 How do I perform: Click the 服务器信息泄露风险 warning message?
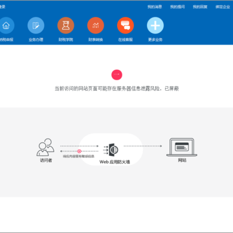[x=116, y=89]
